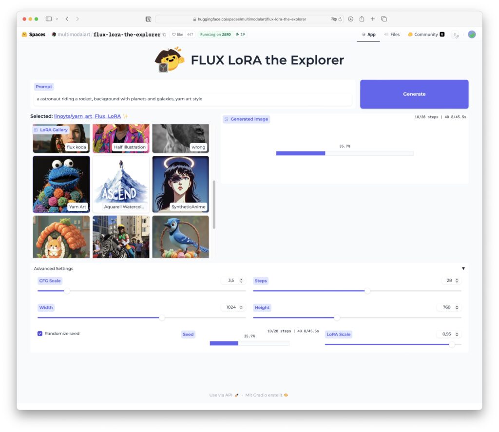Screen dimensions: 499x432
Task: Switch to the App tab
Action: pos(368,35)
